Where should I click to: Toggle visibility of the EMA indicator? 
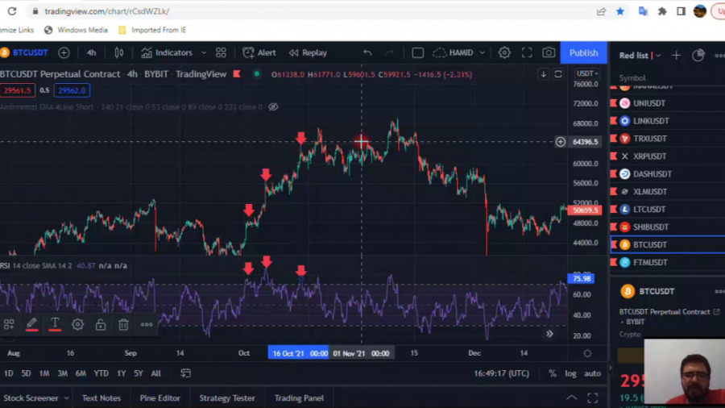[x=273, y=106]
